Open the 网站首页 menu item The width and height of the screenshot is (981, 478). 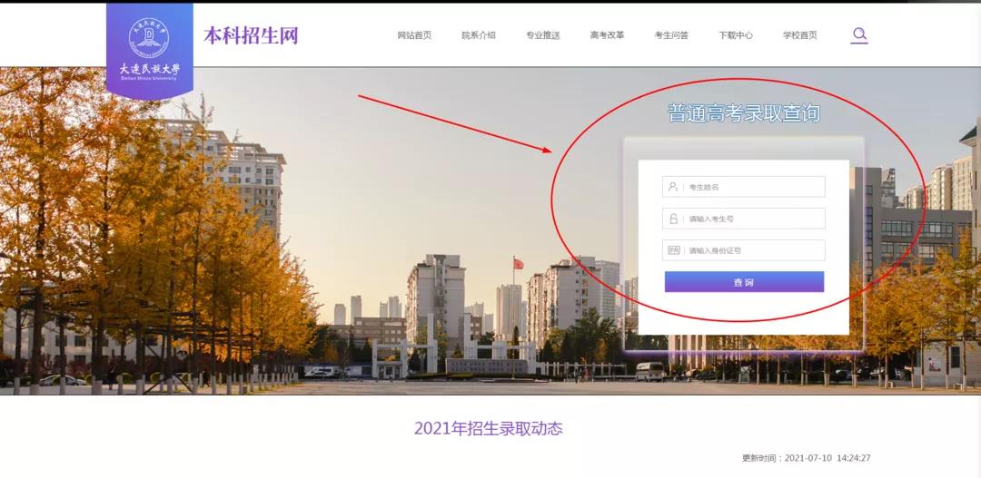414,35
